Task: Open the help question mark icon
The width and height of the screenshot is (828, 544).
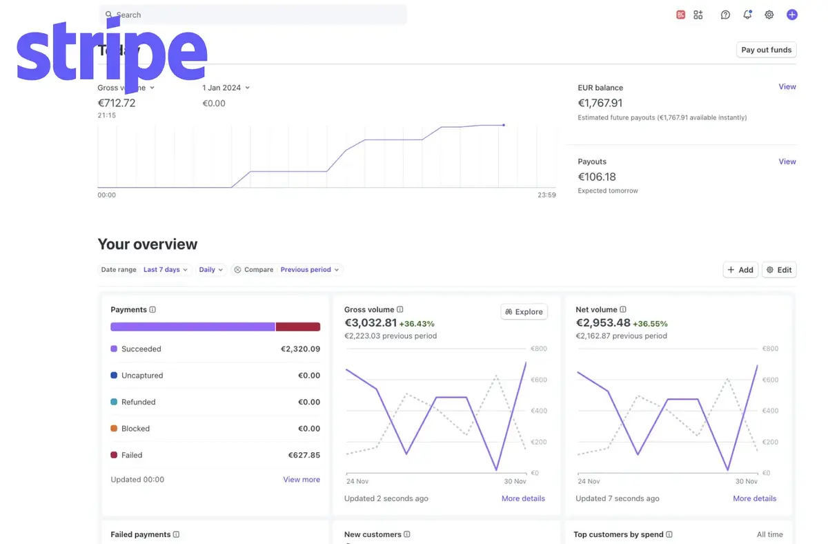Action: (725, 14)
